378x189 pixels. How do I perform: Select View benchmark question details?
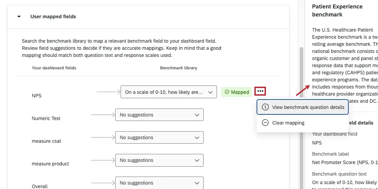tap(308, 107)
